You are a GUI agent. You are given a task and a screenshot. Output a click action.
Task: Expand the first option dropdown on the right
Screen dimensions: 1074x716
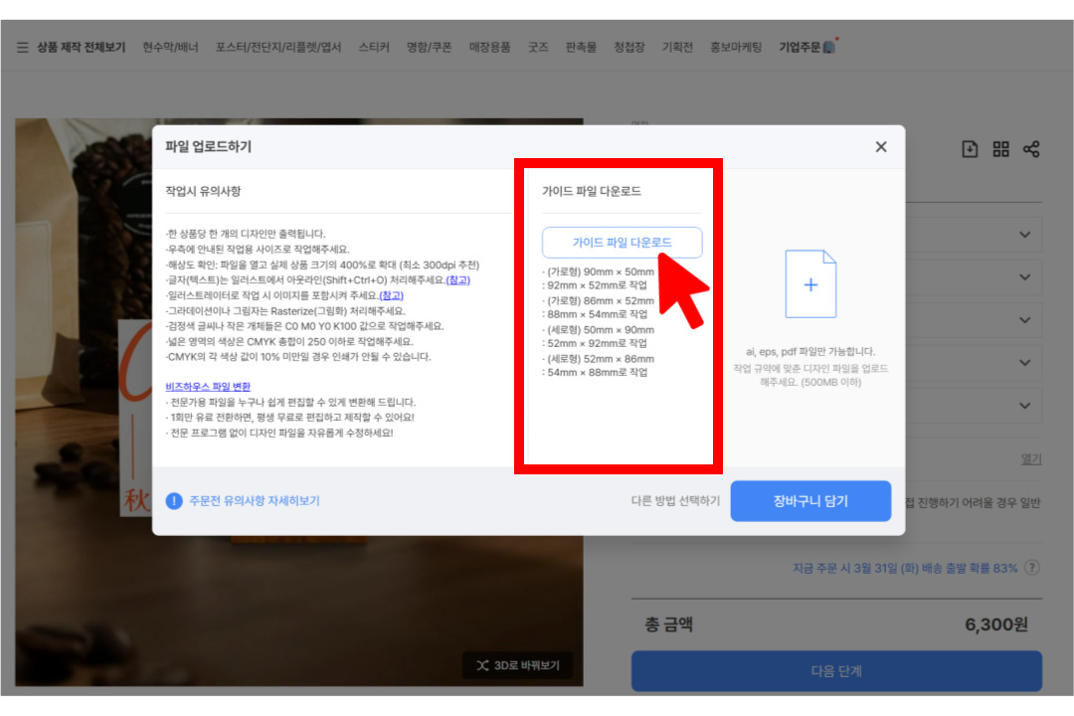point(1024,235)
